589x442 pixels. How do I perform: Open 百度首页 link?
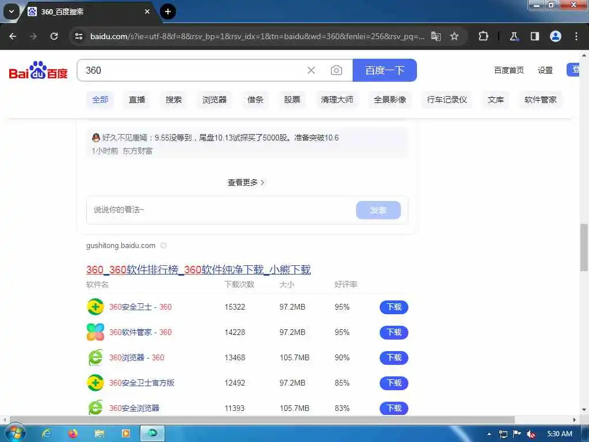(508, 70)
